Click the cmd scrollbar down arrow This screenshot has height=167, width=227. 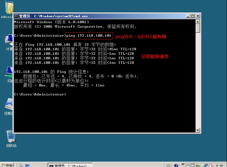click(198, 130)
